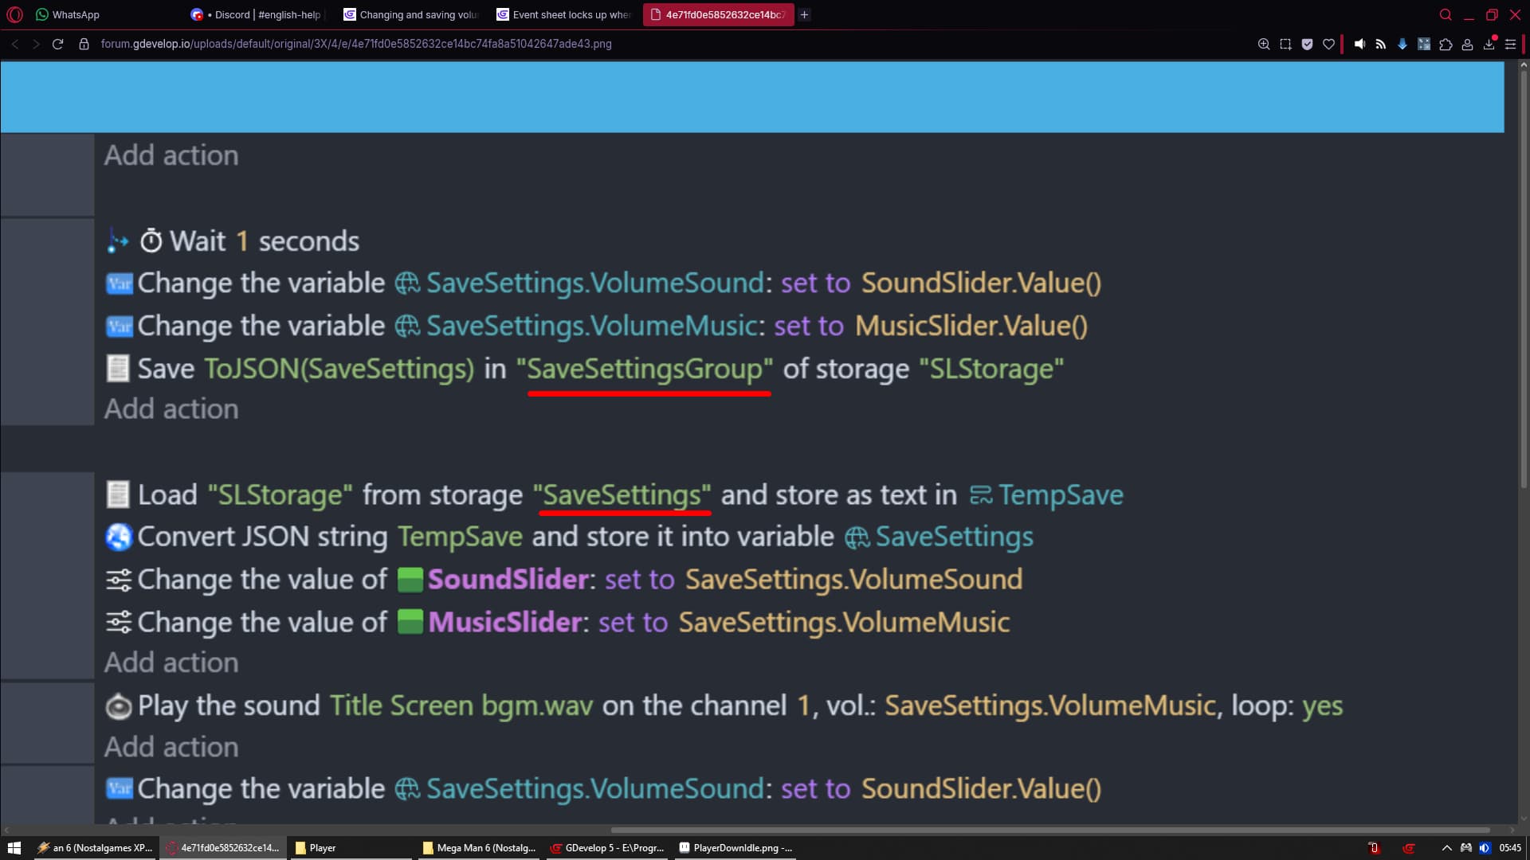This screenshot has width=1530, height=860.
Task: Open the RSS feed extension icon
Action: (1381, 45)
